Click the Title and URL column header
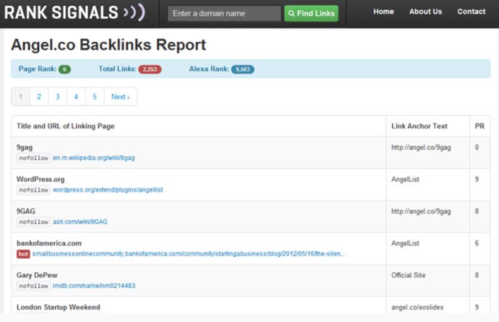Viewport: 499px width, 322px height. tap(66, 126)
